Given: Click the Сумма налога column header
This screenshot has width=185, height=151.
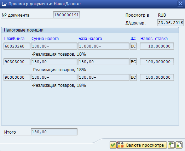Looking at the screenshot, I should click(x=45, y=39).
